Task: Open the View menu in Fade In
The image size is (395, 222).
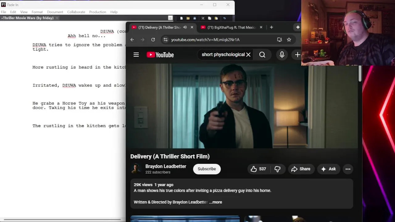Action: click(x=24, y=12)
